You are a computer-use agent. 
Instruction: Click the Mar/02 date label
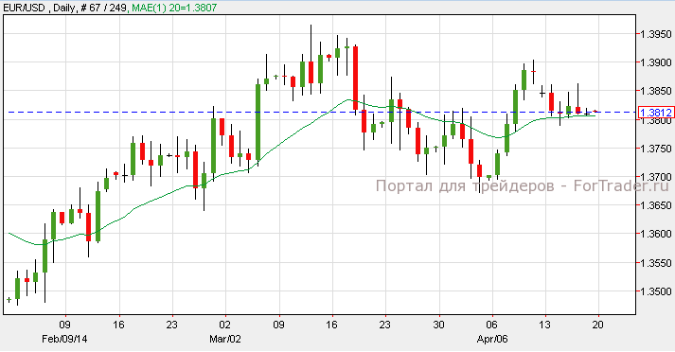[x=225, y=339]
